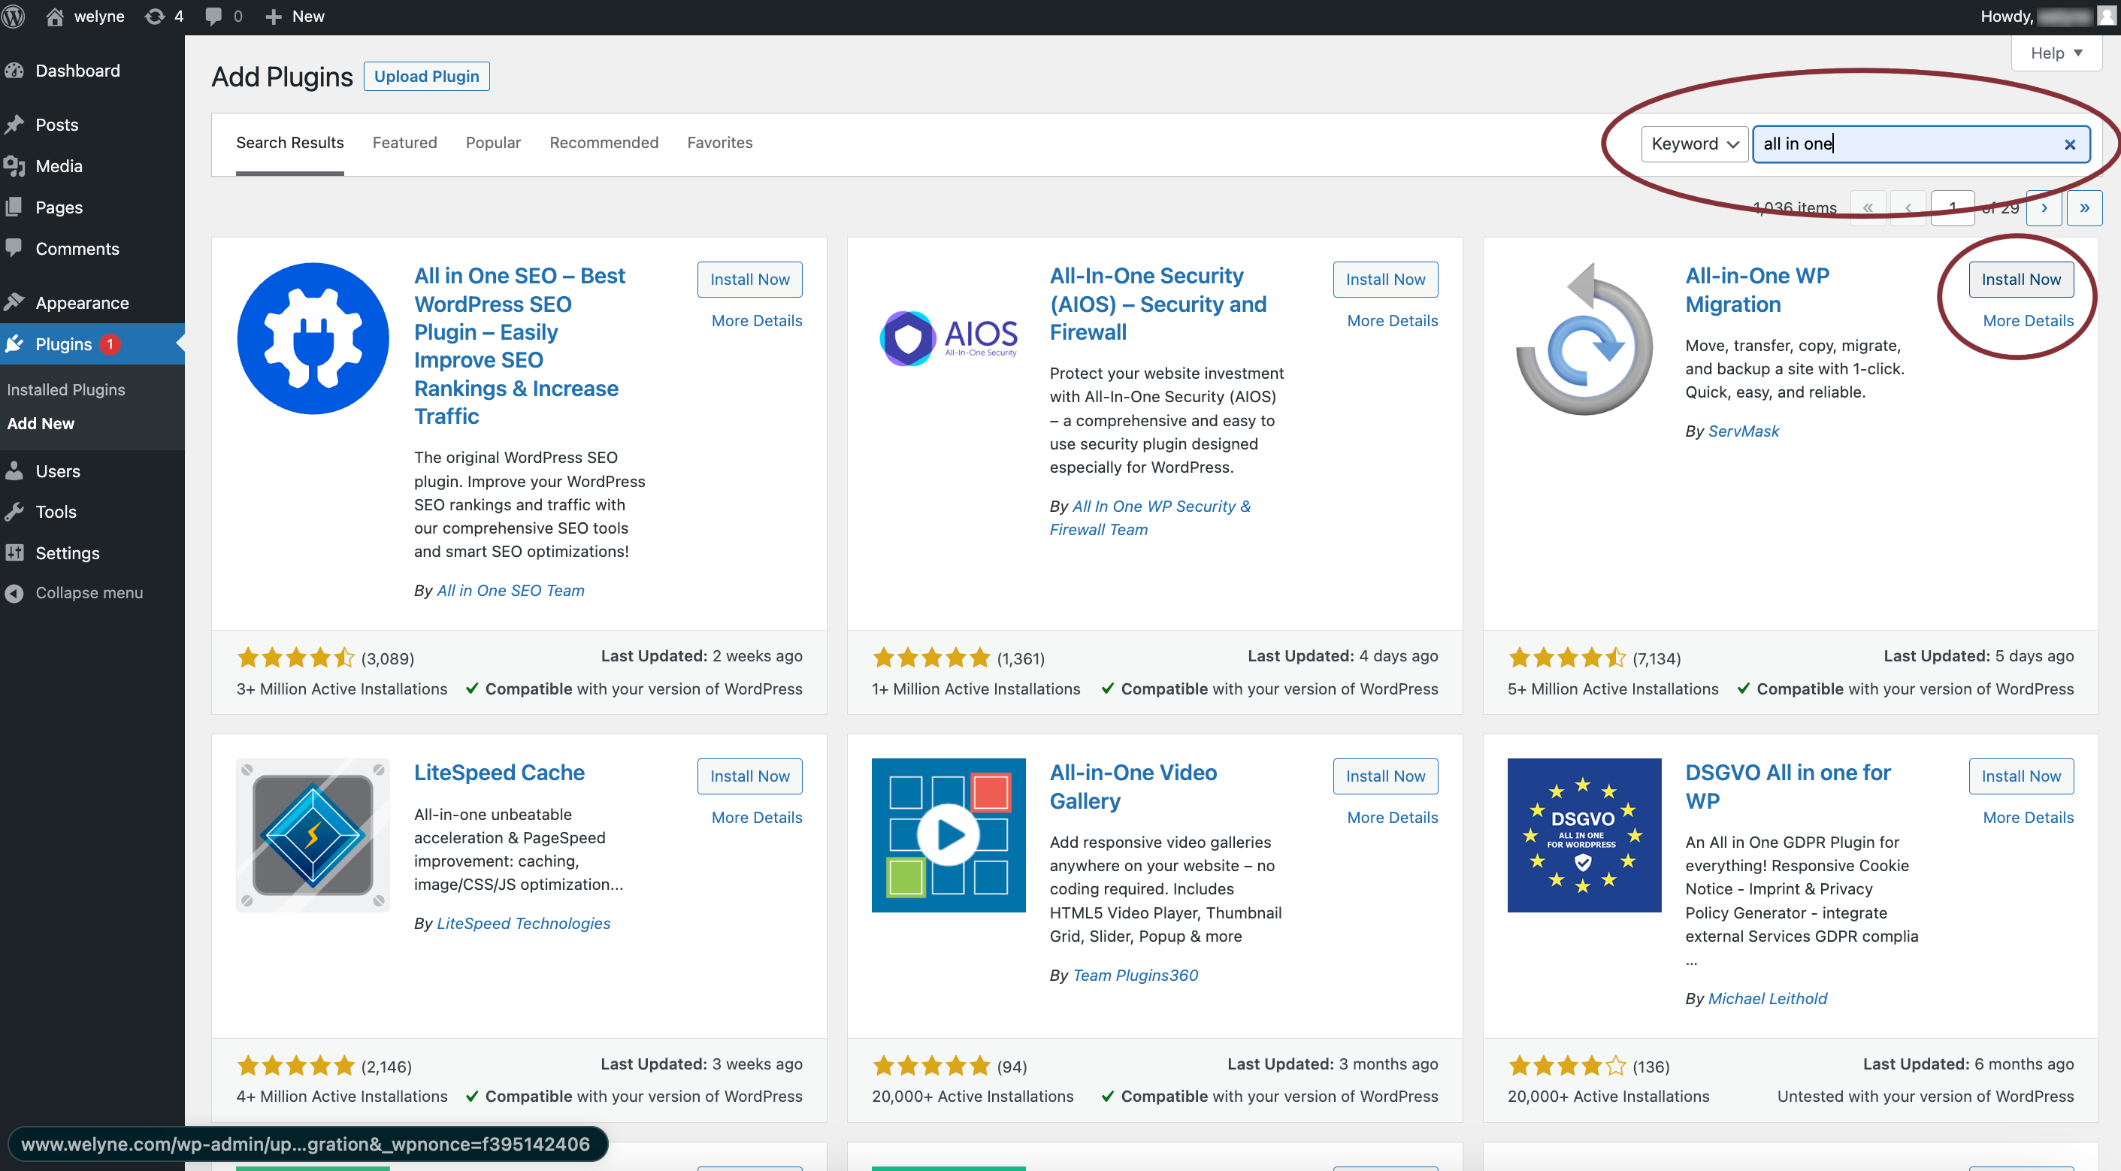The image size is (2121, 1171).
Task: Select the Add New submenu item
Action: [41, 423]
